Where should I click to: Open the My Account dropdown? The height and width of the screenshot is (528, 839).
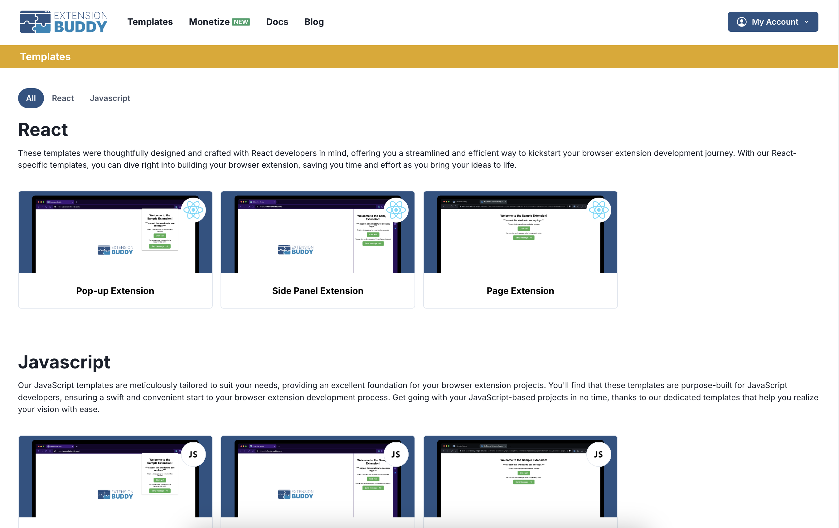pos(773,22)
